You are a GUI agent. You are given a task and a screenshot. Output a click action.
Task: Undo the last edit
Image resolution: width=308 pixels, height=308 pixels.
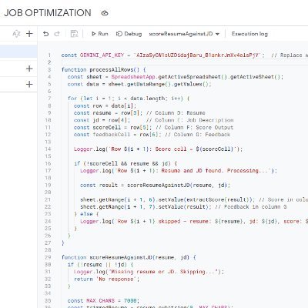45,34
